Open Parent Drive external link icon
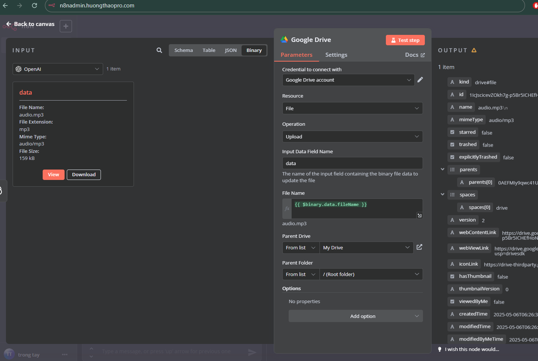538x361 pixels. (419, 247)
